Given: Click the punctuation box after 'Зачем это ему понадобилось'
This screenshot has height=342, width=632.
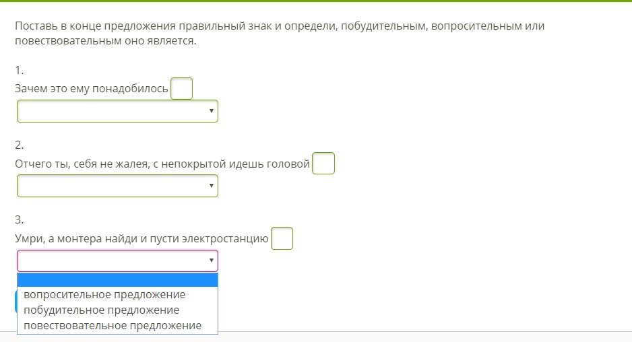Looking at the screenshot, I should [x=181, y=89].
